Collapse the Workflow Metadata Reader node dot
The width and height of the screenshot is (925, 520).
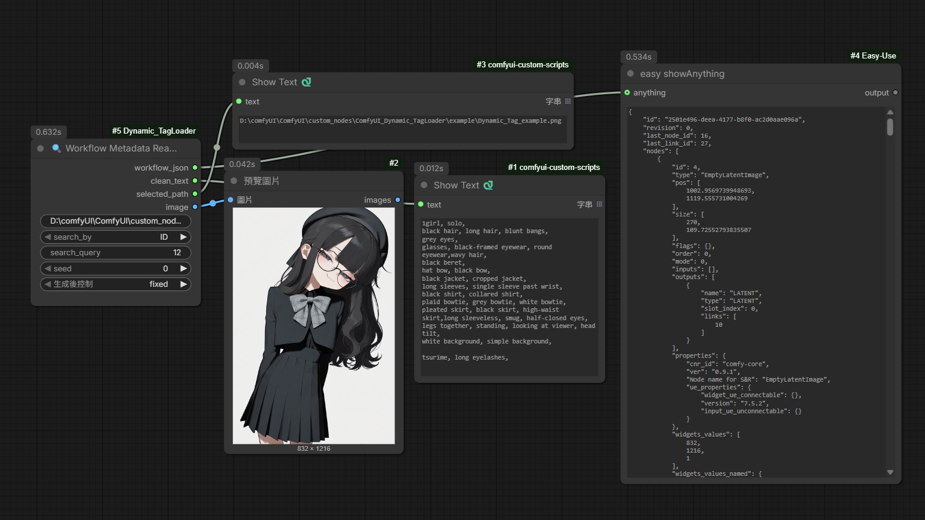[x=41, y=148]
